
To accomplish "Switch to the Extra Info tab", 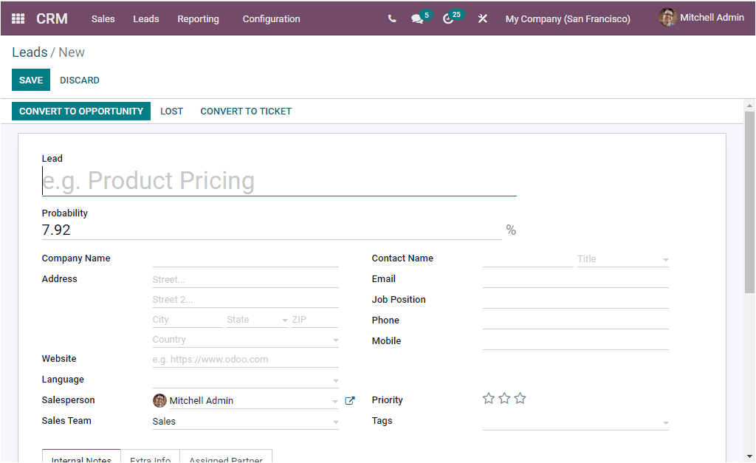I will click(x=150, y=459).
